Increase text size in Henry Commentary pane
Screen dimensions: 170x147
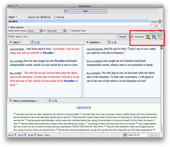click(56, 101)
